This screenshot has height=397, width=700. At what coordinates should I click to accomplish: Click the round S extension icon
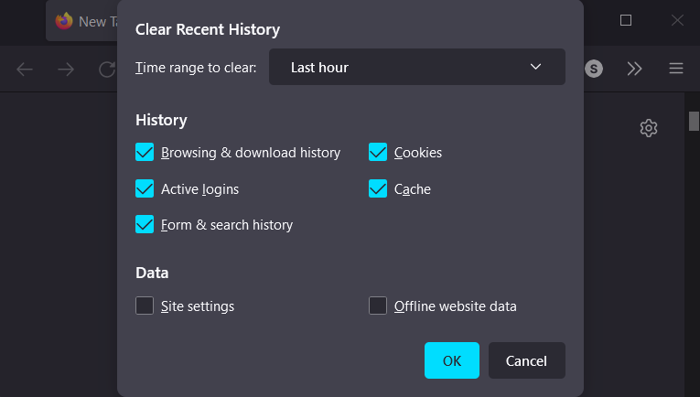click(x=595, y=69)
